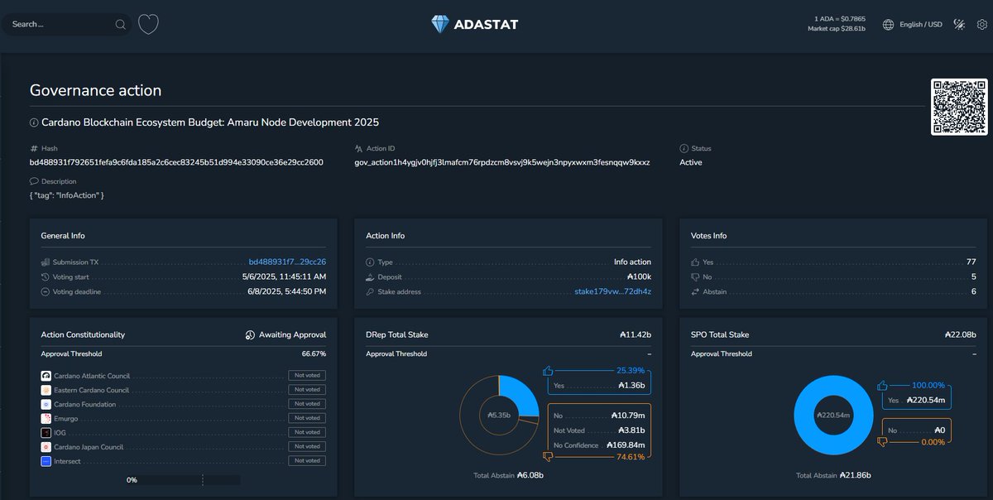Click the Voting start clock icon

45,276
